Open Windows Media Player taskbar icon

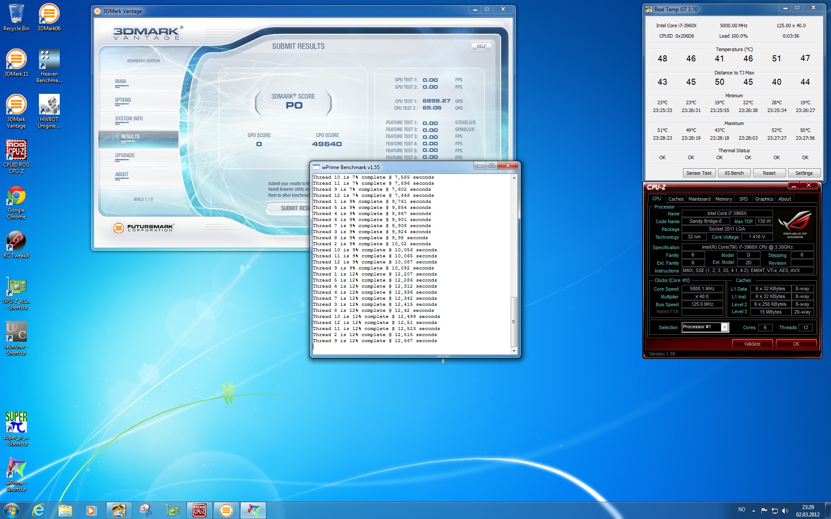(x=91, y=511)
